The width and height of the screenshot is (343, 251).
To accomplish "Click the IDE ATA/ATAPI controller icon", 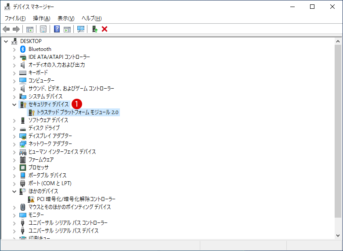I will coord(23,57).
